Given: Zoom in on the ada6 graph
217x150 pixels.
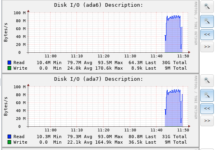Looking at the screenshot, I should click(x=207, y=7).
